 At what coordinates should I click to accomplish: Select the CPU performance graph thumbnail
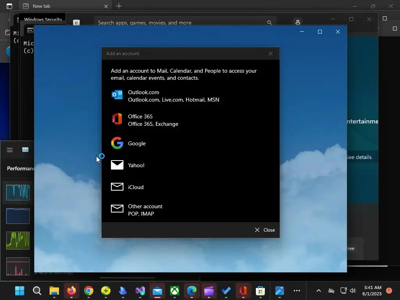click(x=18, y=192)
